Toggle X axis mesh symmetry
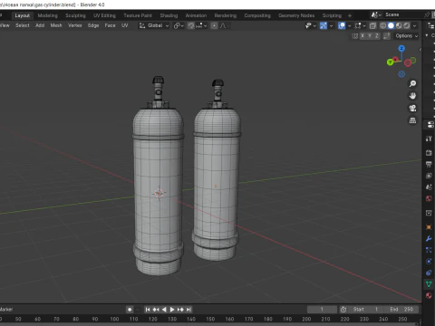The image size is (435, 326). coord(363,36)
